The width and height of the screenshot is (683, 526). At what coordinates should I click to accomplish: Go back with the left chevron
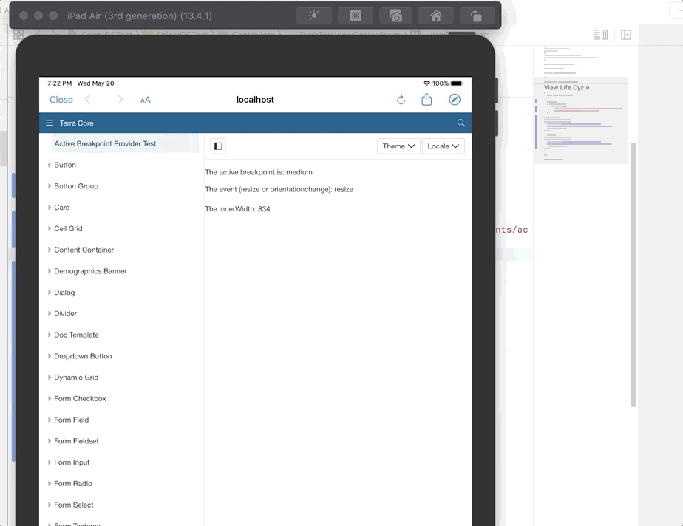pyautogui.click(x=88, y=100)
